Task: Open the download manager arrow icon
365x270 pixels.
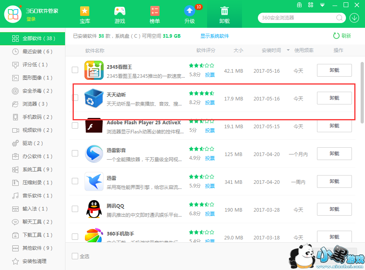Action: (x=354, y=18)
